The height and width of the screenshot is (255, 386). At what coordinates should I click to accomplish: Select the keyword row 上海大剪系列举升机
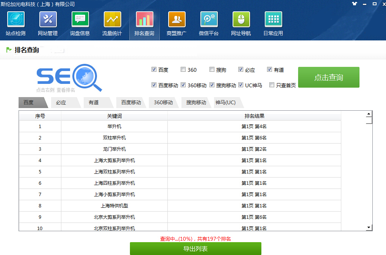180,160
